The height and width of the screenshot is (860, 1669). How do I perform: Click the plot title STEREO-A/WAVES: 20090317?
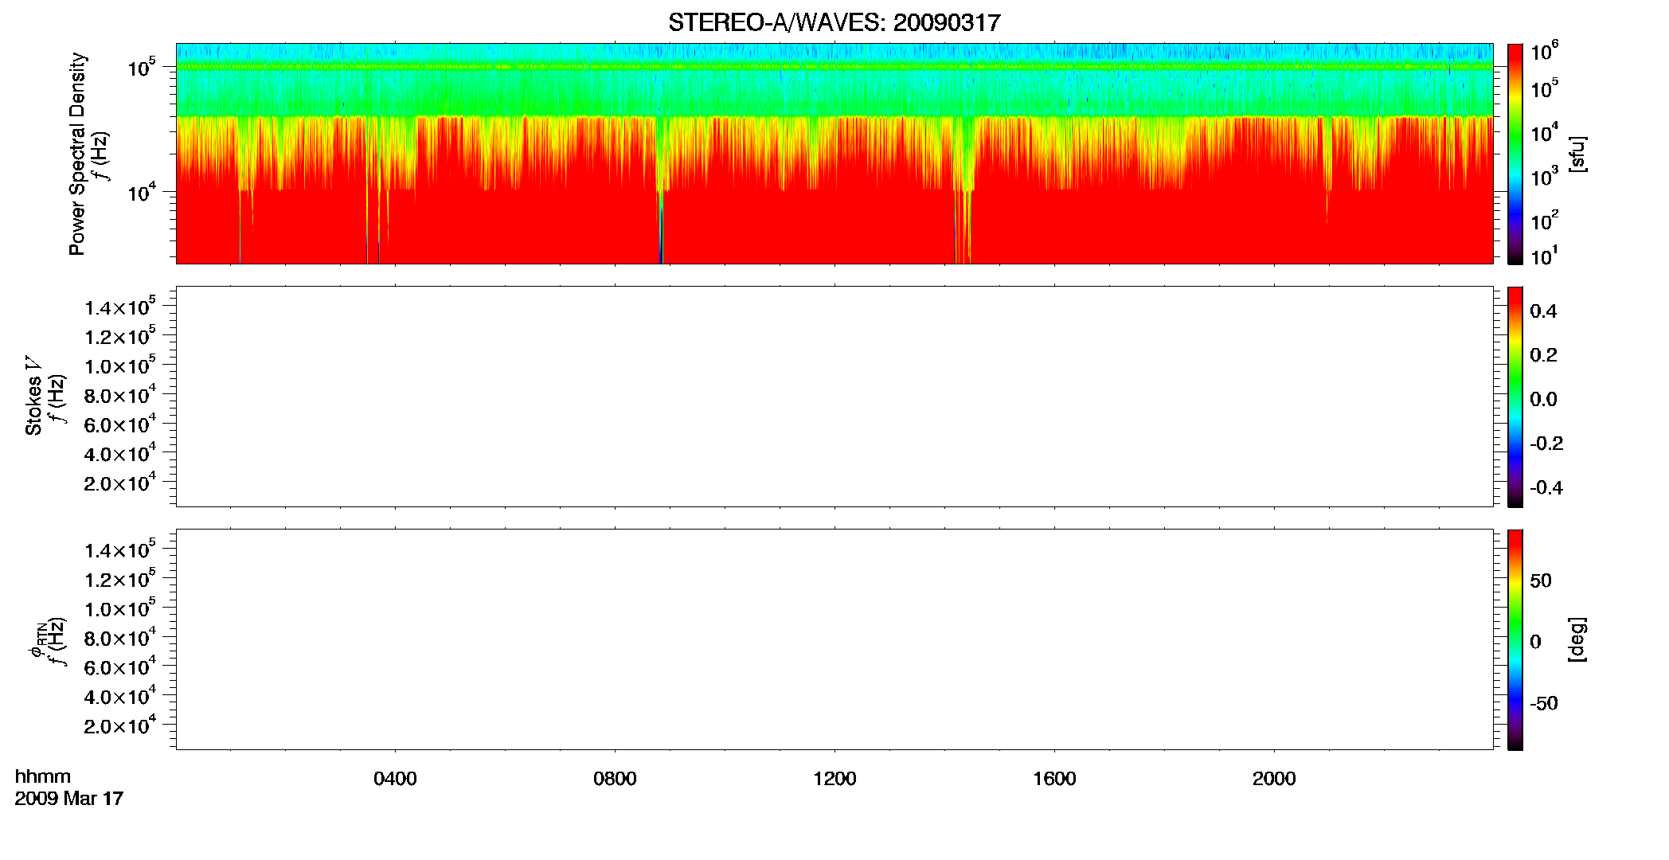(x=834, y=22)
